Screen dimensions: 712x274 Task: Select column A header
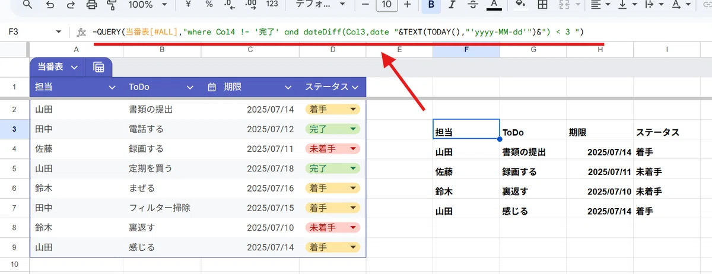[x=76, y=50]
